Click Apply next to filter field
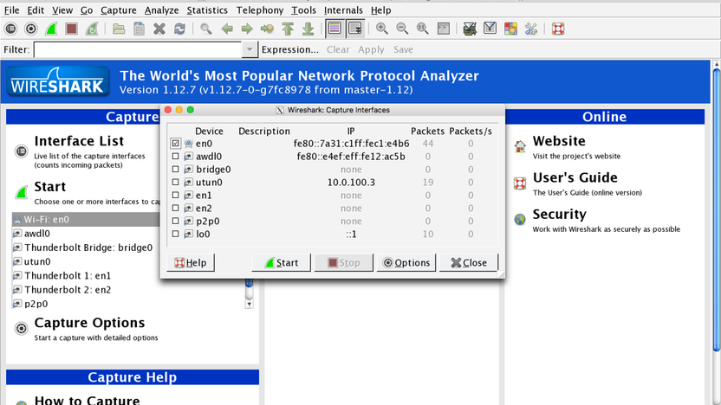Screen dimensions: 721x405 click(x=371, y=49)
